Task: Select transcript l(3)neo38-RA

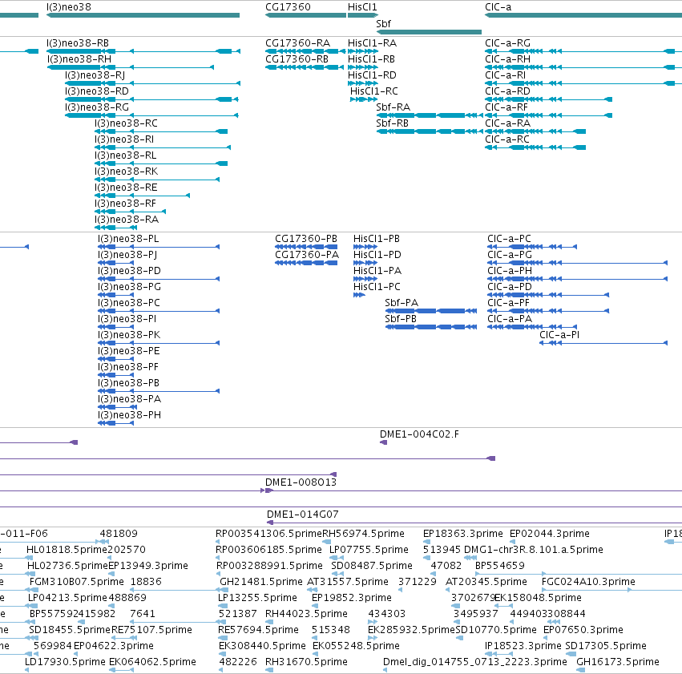Action: coord(127,220)
